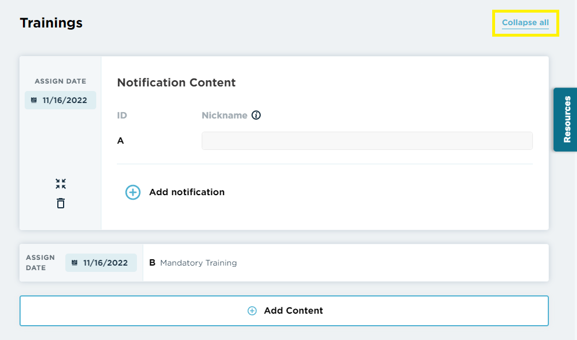Open the Nickname info tooltip icon
Screen dimensions: 577x340
click(x=256, y=115)
